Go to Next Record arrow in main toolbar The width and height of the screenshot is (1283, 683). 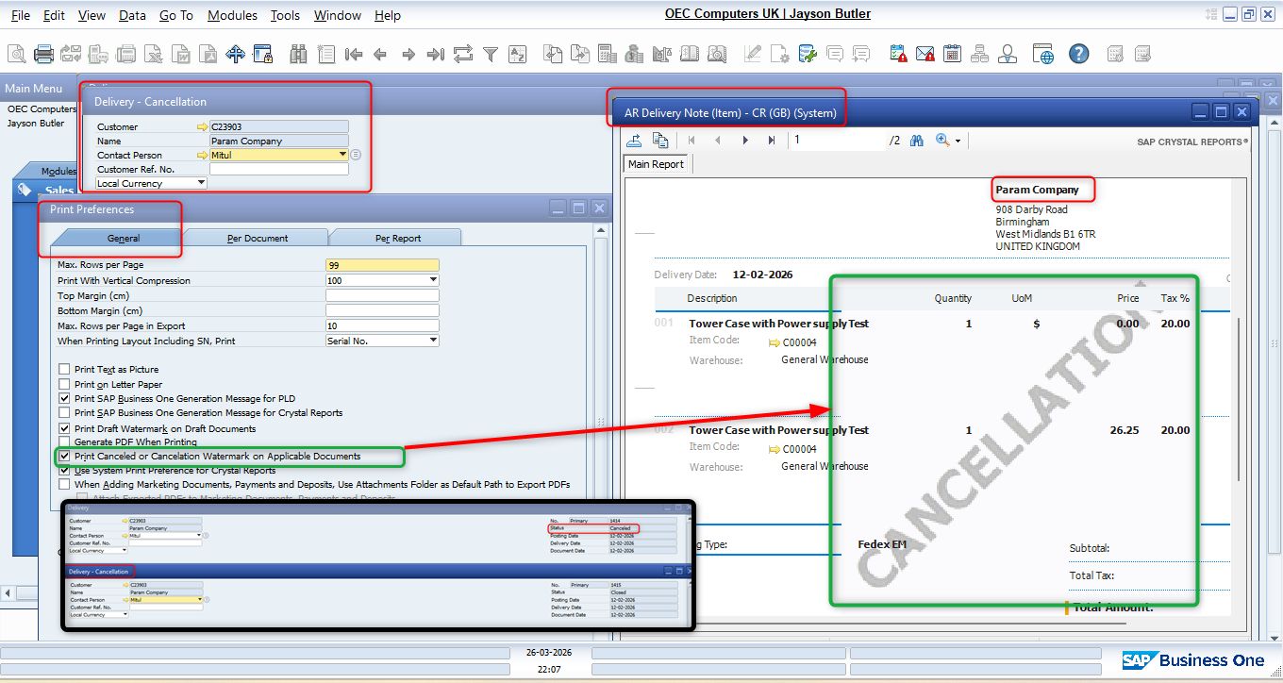[408, 54]
